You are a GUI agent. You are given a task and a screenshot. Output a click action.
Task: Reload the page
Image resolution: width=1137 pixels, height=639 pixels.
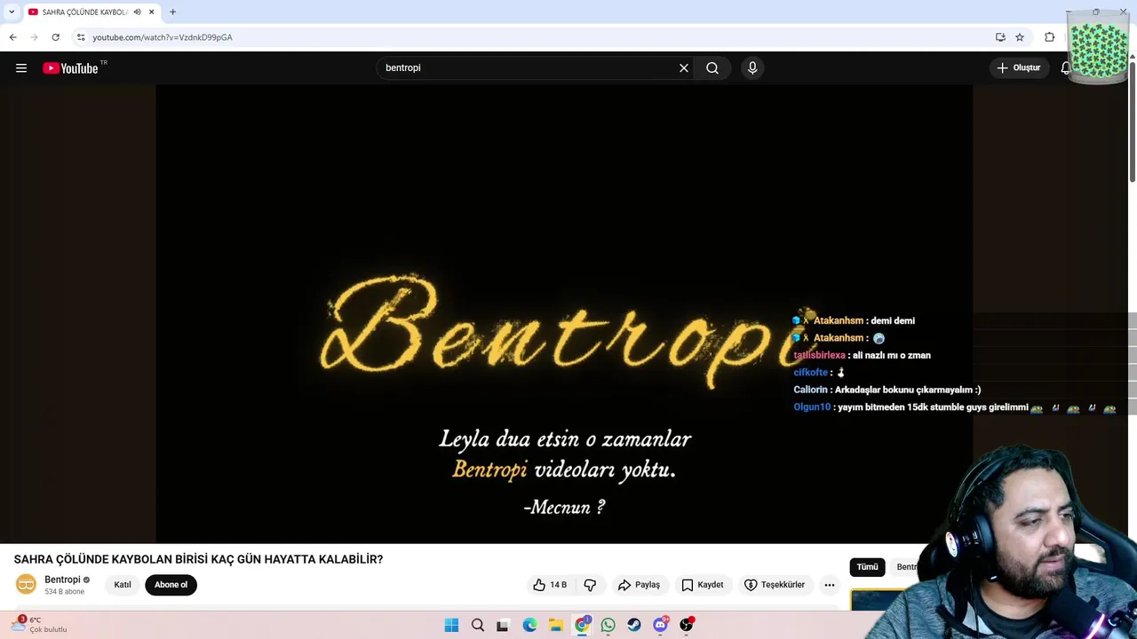click(x=55, y=37)
